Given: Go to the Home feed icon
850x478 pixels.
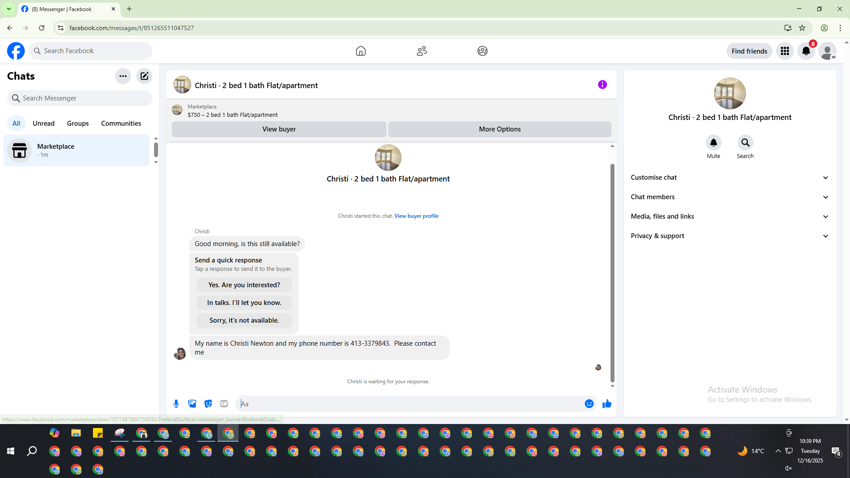Looking at the screenshot, I should (361, 51).
